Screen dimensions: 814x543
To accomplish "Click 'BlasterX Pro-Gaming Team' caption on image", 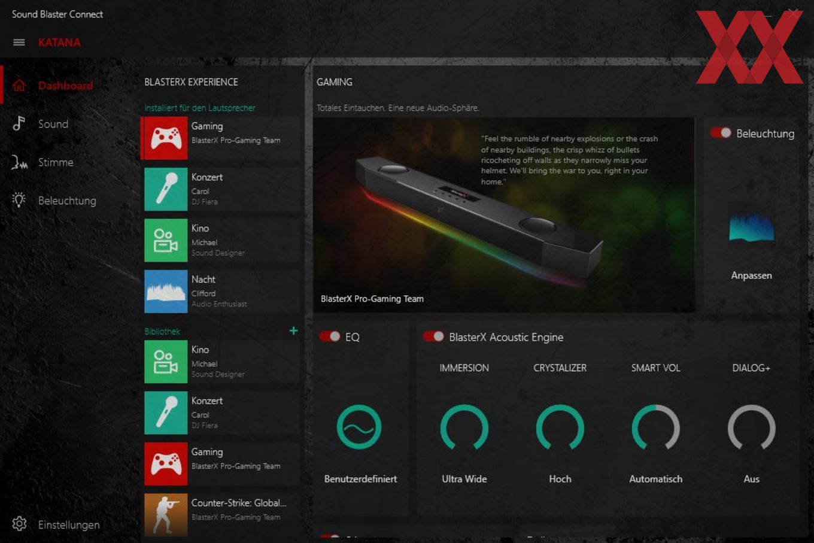I will [x=372, y=299].
